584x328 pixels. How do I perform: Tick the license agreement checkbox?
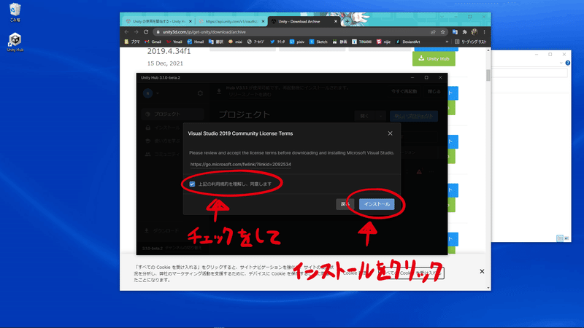[x=192, y=184]
